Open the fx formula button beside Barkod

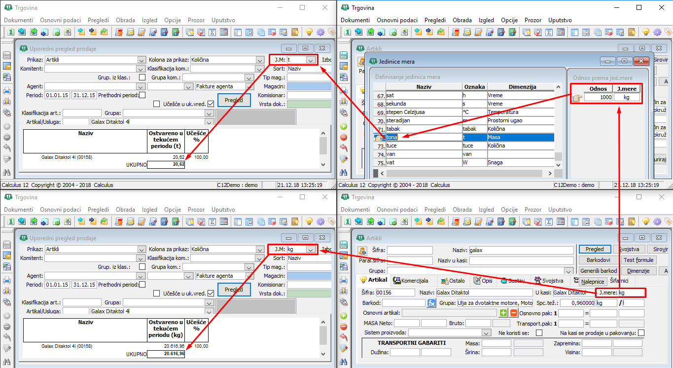[x=431, y=303]
